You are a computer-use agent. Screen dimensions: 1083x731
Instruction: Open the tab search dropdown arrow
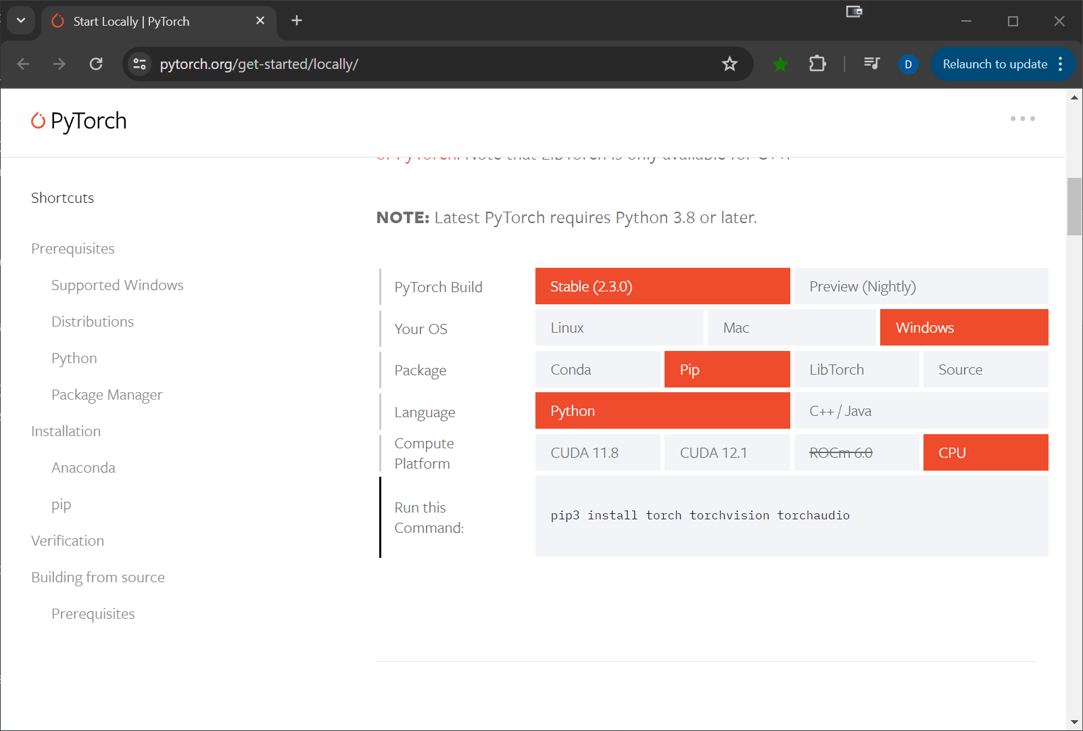(x=21, y=20)
